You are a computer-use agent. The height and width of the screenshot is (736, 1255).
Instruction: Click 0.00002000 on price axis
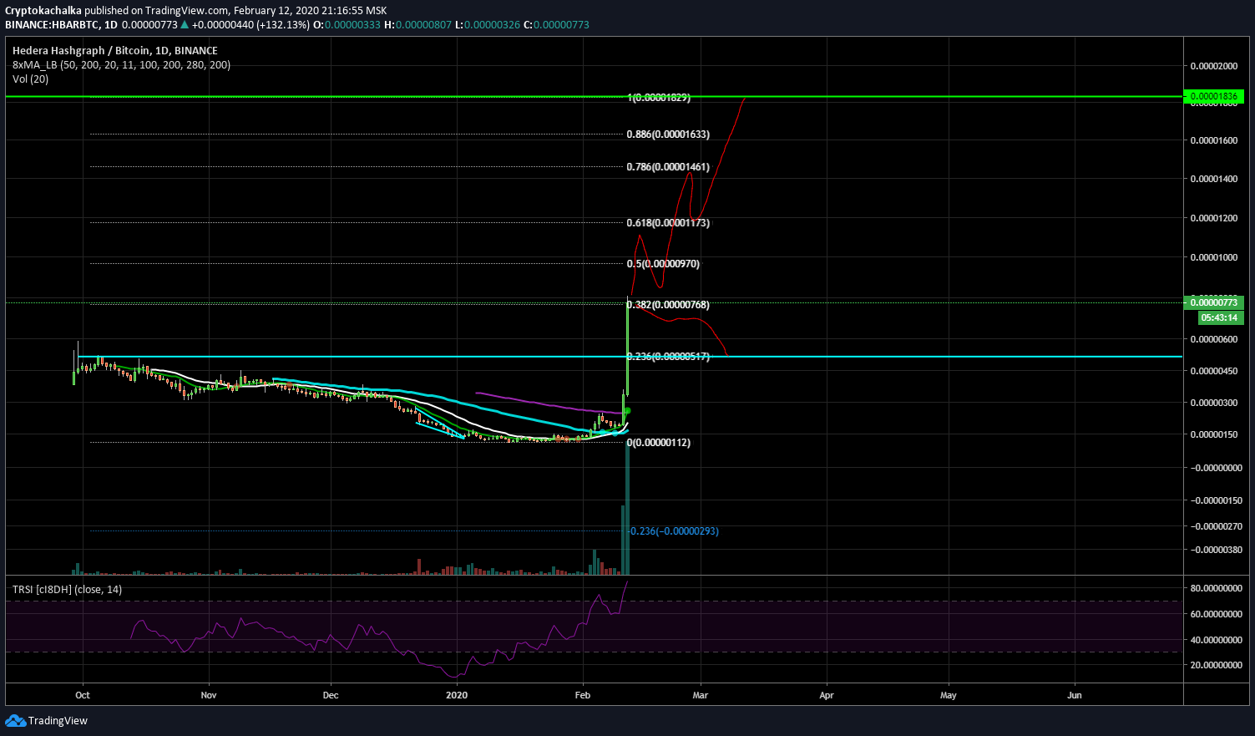pos(1214,66)
